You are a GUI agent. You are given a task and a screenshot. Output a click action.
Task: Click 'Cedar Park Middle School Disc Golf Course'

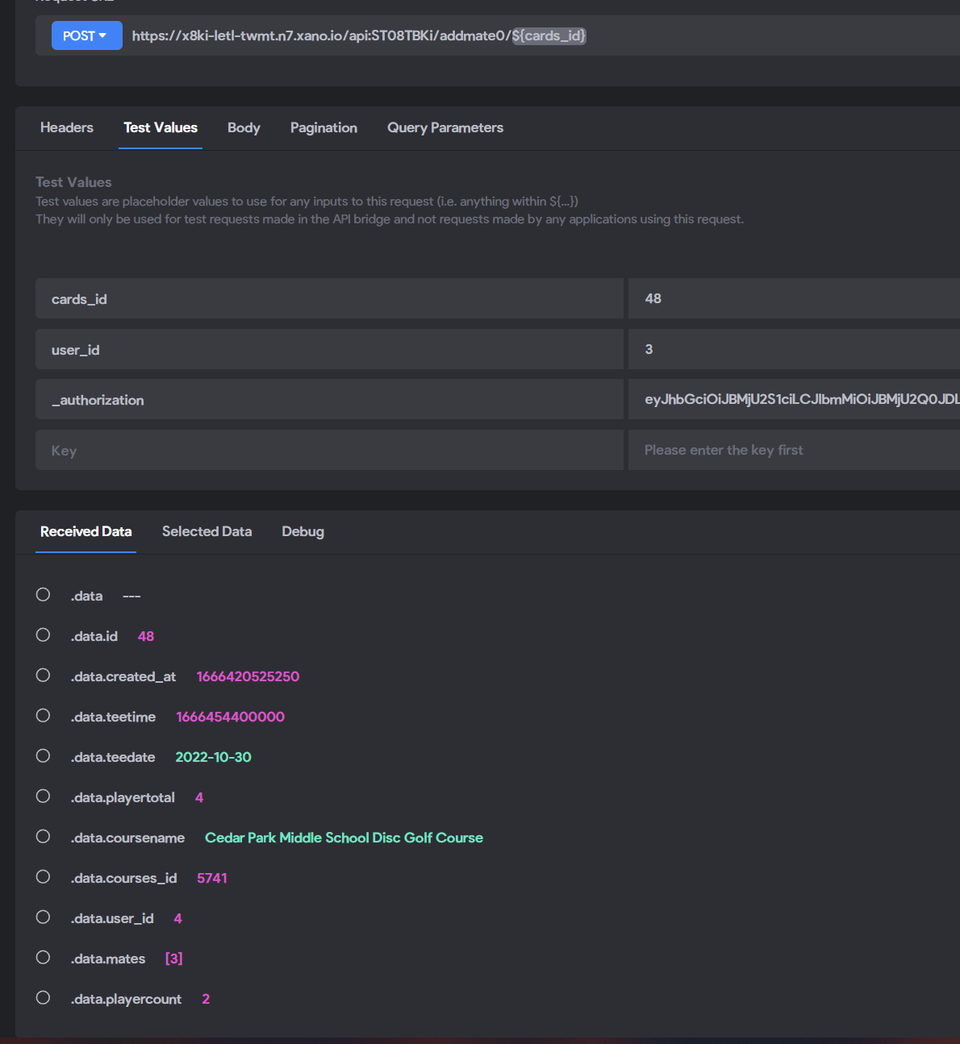click(x=344, y=838)
